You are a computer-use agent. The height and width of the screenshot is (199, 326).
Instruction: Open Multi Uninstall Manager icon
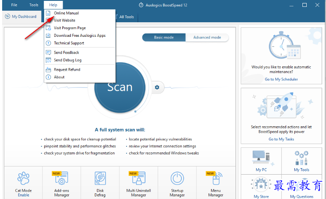(139, 178)
